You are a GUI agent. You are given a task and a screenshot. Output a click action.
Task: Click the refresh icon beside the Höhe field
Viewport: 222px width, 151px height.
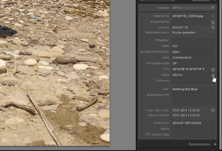point(213,75)
